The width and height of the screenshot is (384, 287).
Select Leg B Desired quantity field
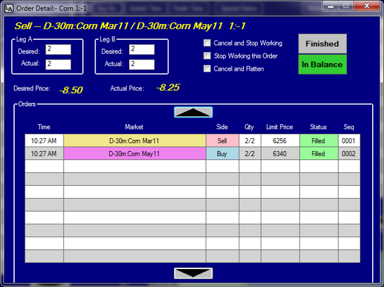pos(141,50)
